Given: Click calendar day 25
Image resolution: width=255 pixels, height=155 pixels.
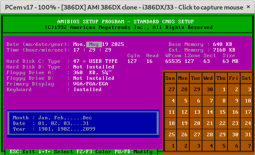Looking at the screenshot, I should click(172, 135).
